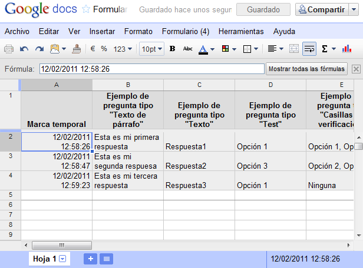This screenshot has height=268, width=363.
Task: Select column A header
Action: point(57,85)
